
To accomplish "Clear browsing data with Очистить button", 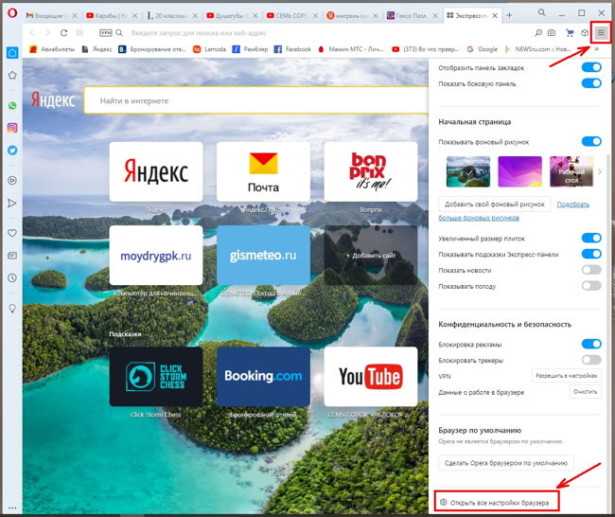I will 585,392.
